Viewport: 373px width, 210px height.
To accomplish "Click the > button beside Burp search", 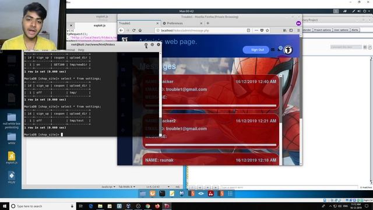I will pos(215,187).
